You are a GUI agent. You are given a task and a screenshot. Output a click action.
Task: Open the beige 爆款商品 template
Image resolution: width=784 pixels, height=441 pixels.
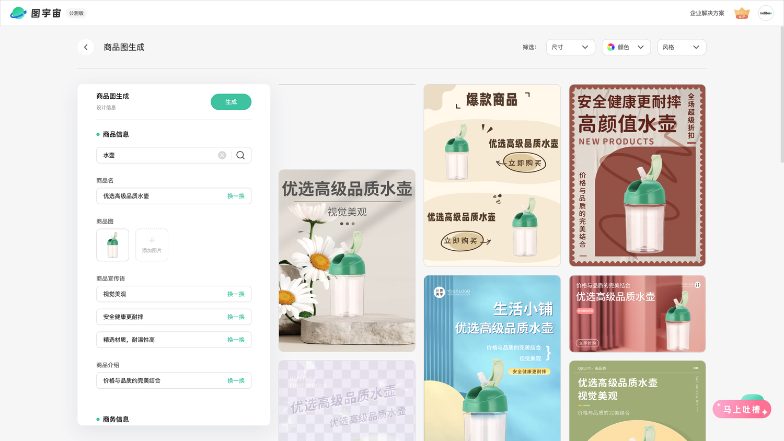pos(492,176)
